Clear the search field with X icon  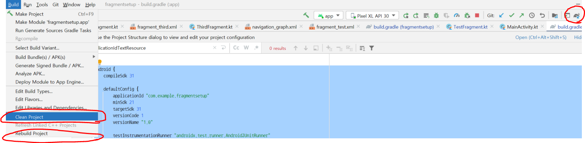(x=214, y=48)
